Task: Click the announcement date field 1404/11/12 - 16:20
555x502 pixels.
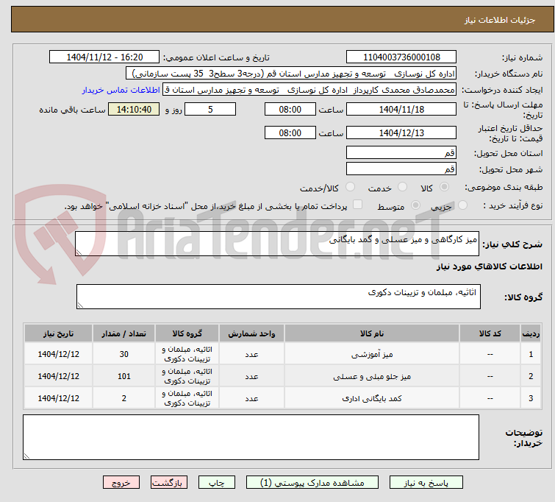Action: (x=104, y=57)
